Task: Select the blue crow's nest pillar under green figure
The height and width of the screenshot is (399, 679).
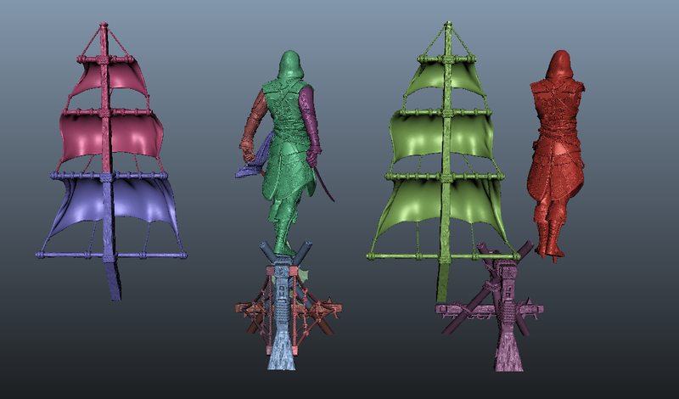Action: point(282,312)
